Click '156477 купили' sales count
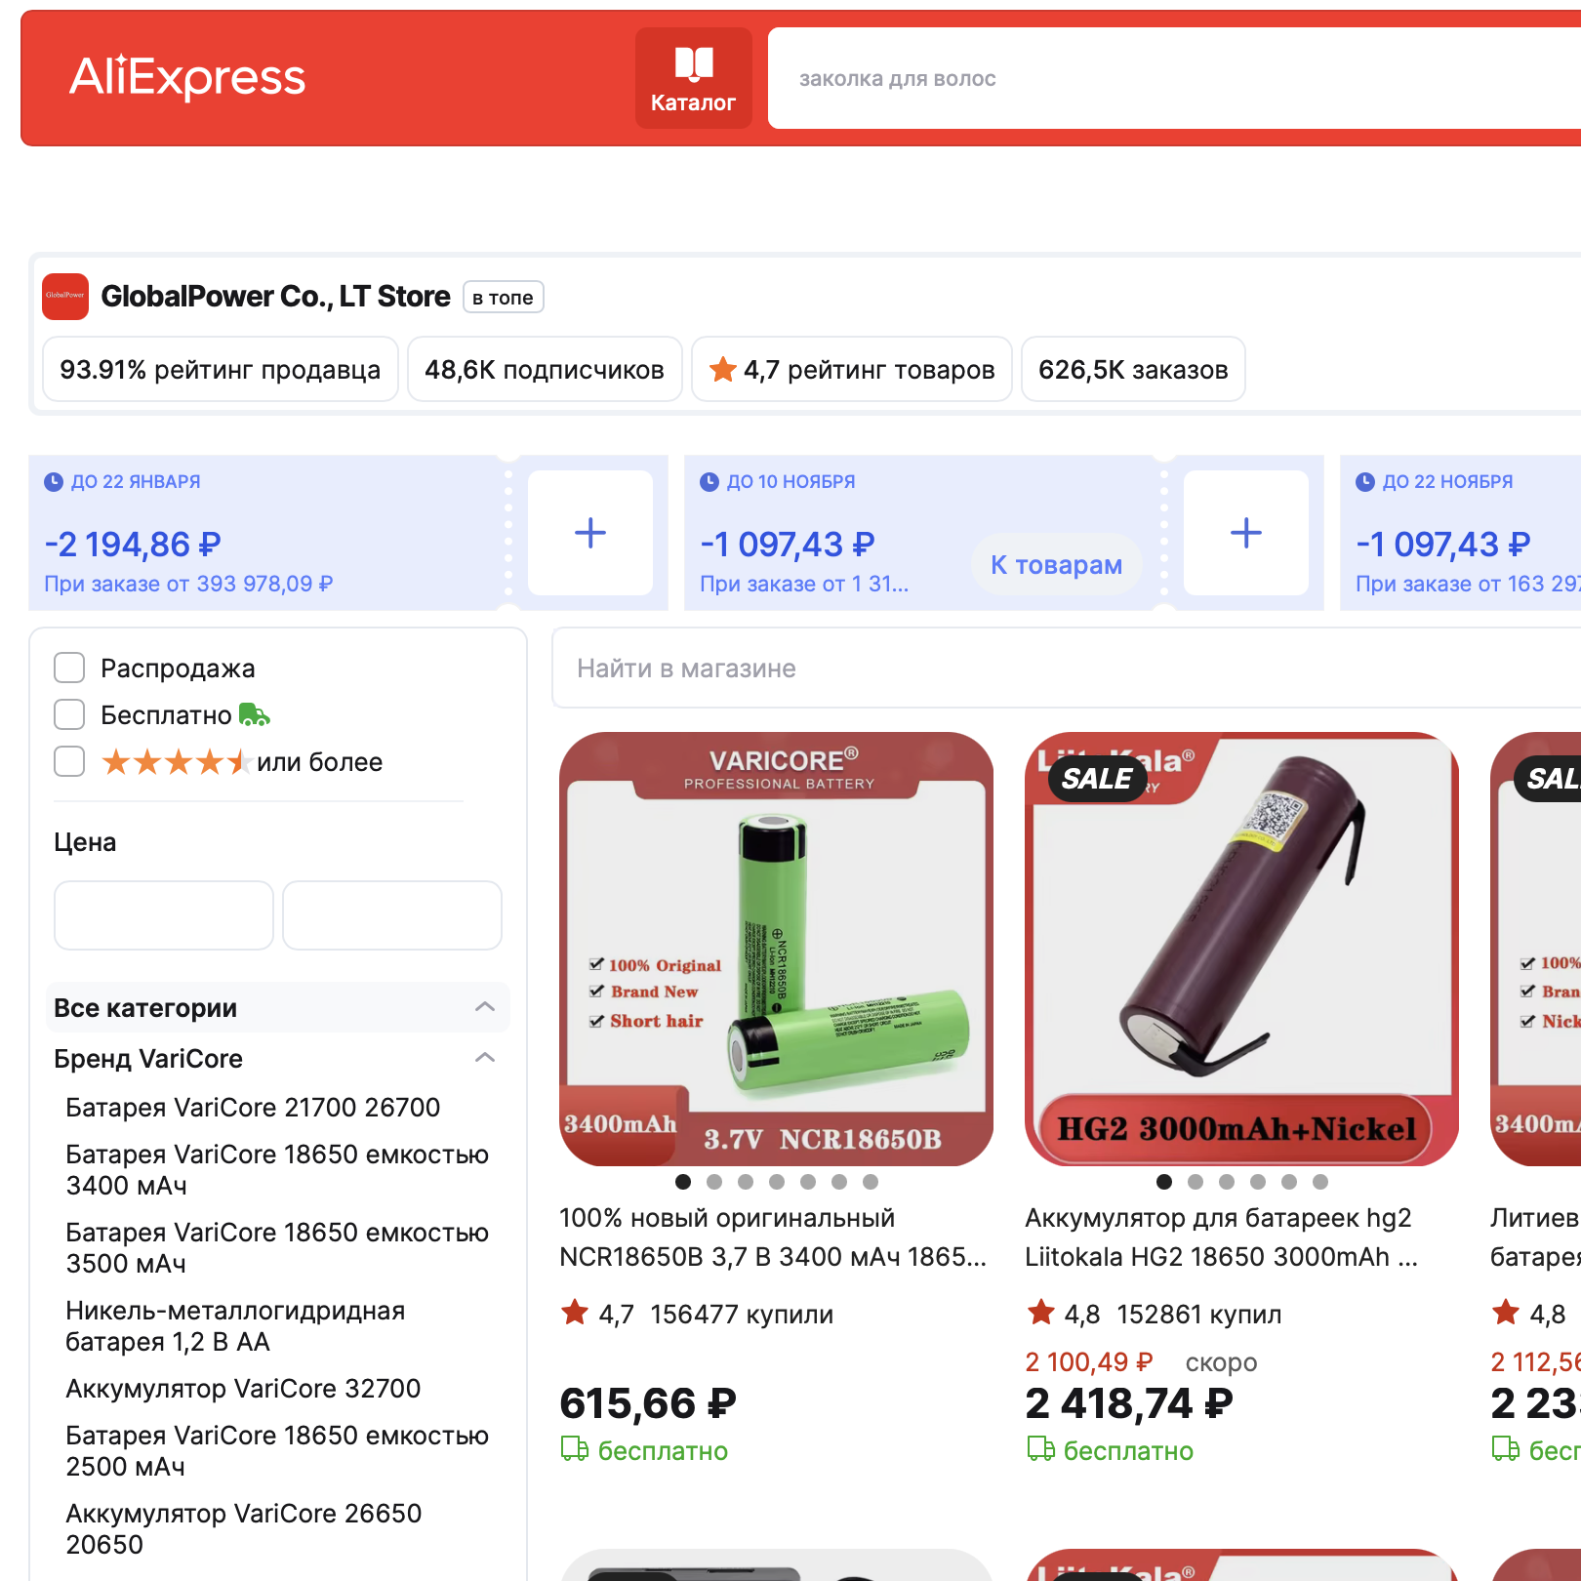1581x1581 pixels. click(742, 1315)
